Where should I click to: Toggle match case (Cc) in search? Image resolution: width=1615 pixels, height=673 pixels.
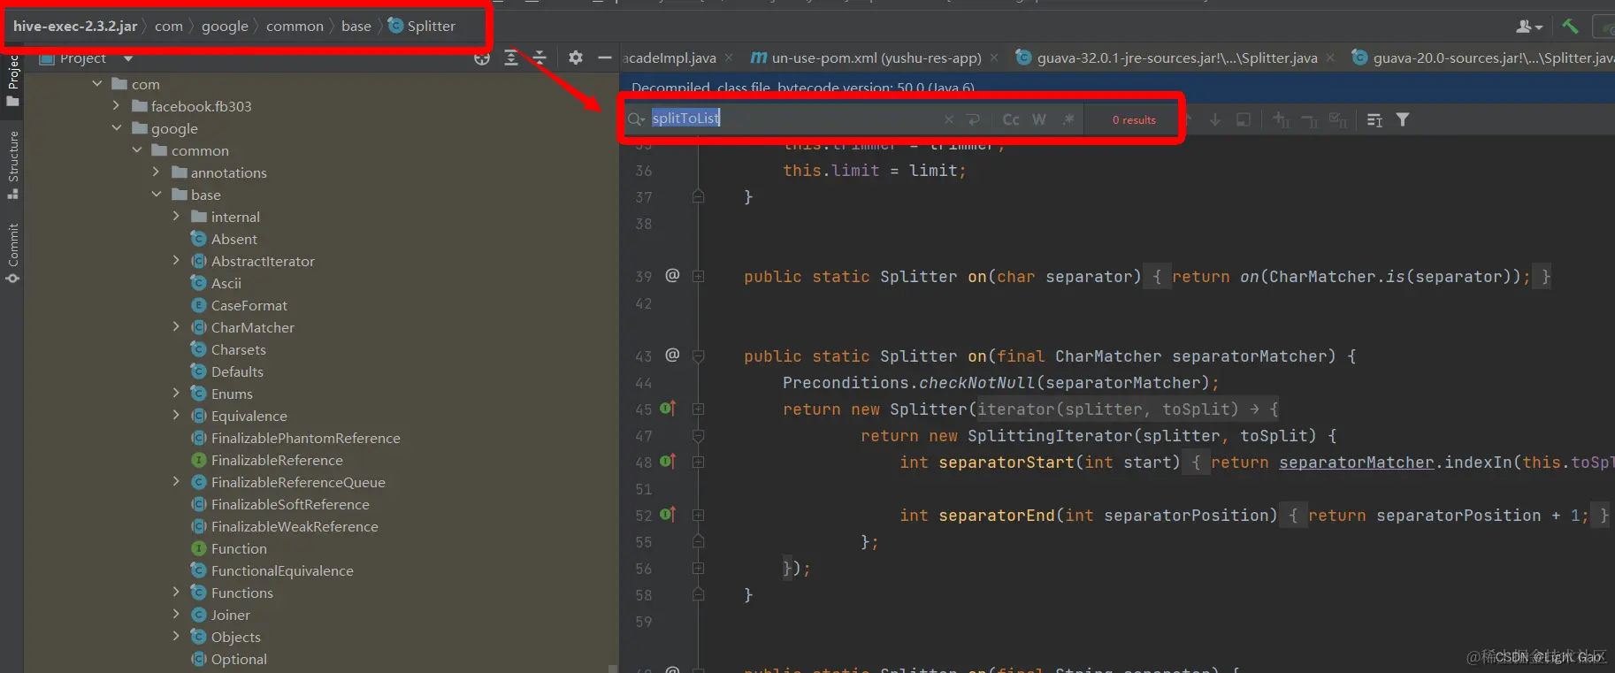[1011, 119]
